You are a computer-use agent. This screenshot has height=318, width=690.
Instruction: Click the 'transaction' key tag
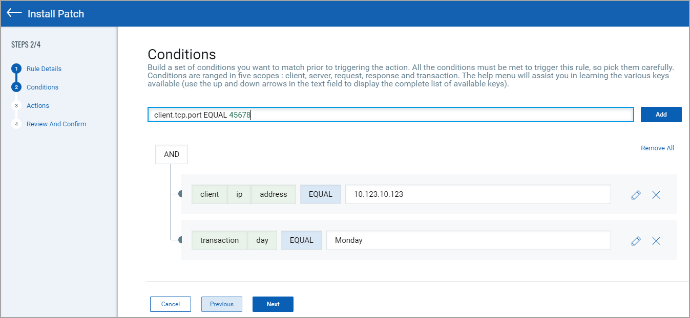[x=219, y=240]
